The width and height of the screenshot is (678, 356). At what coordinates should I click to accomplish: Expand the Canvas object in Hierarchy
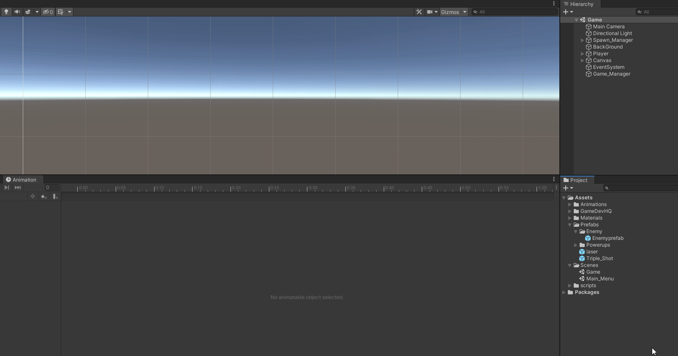[x=583, y=60]
